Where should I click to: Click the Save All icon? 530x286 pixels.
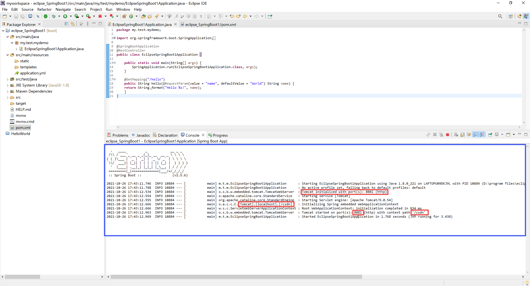click(x=22, y=17)
